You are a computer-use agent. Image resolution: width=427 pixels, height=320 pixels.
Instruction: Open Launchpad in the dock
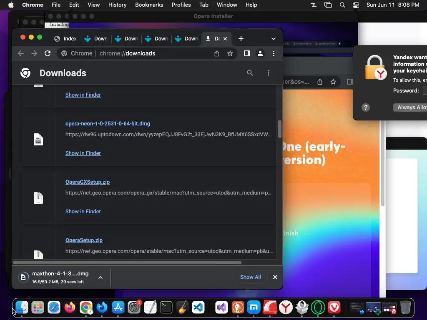coord(38,307)
